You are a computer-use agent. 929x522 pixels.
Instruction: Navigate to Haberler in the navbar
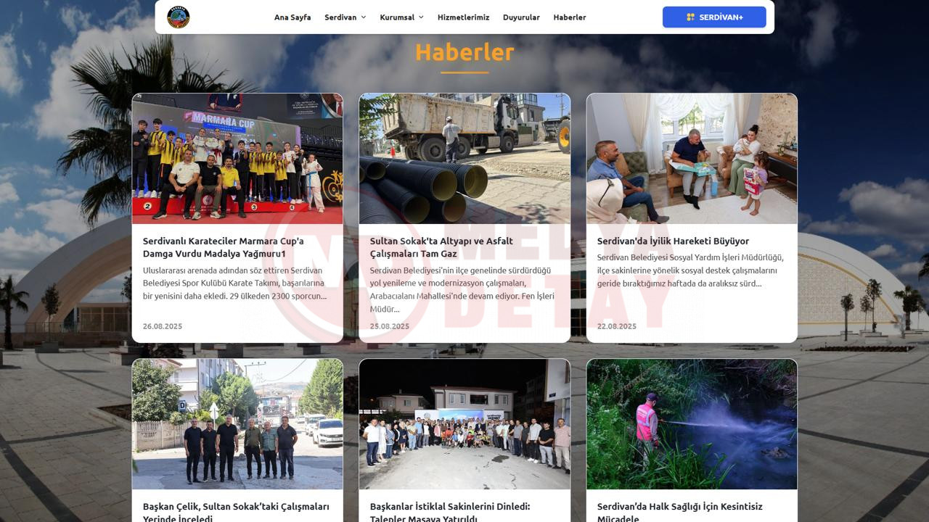click(569, 17)
